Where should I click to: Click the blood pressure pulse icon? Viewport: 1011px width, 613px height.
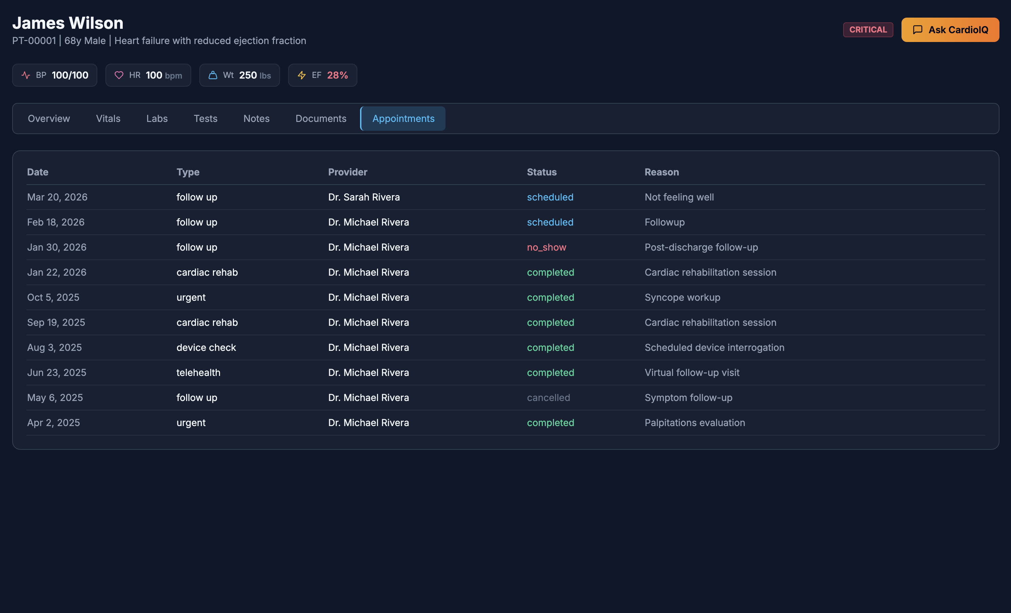26,76
